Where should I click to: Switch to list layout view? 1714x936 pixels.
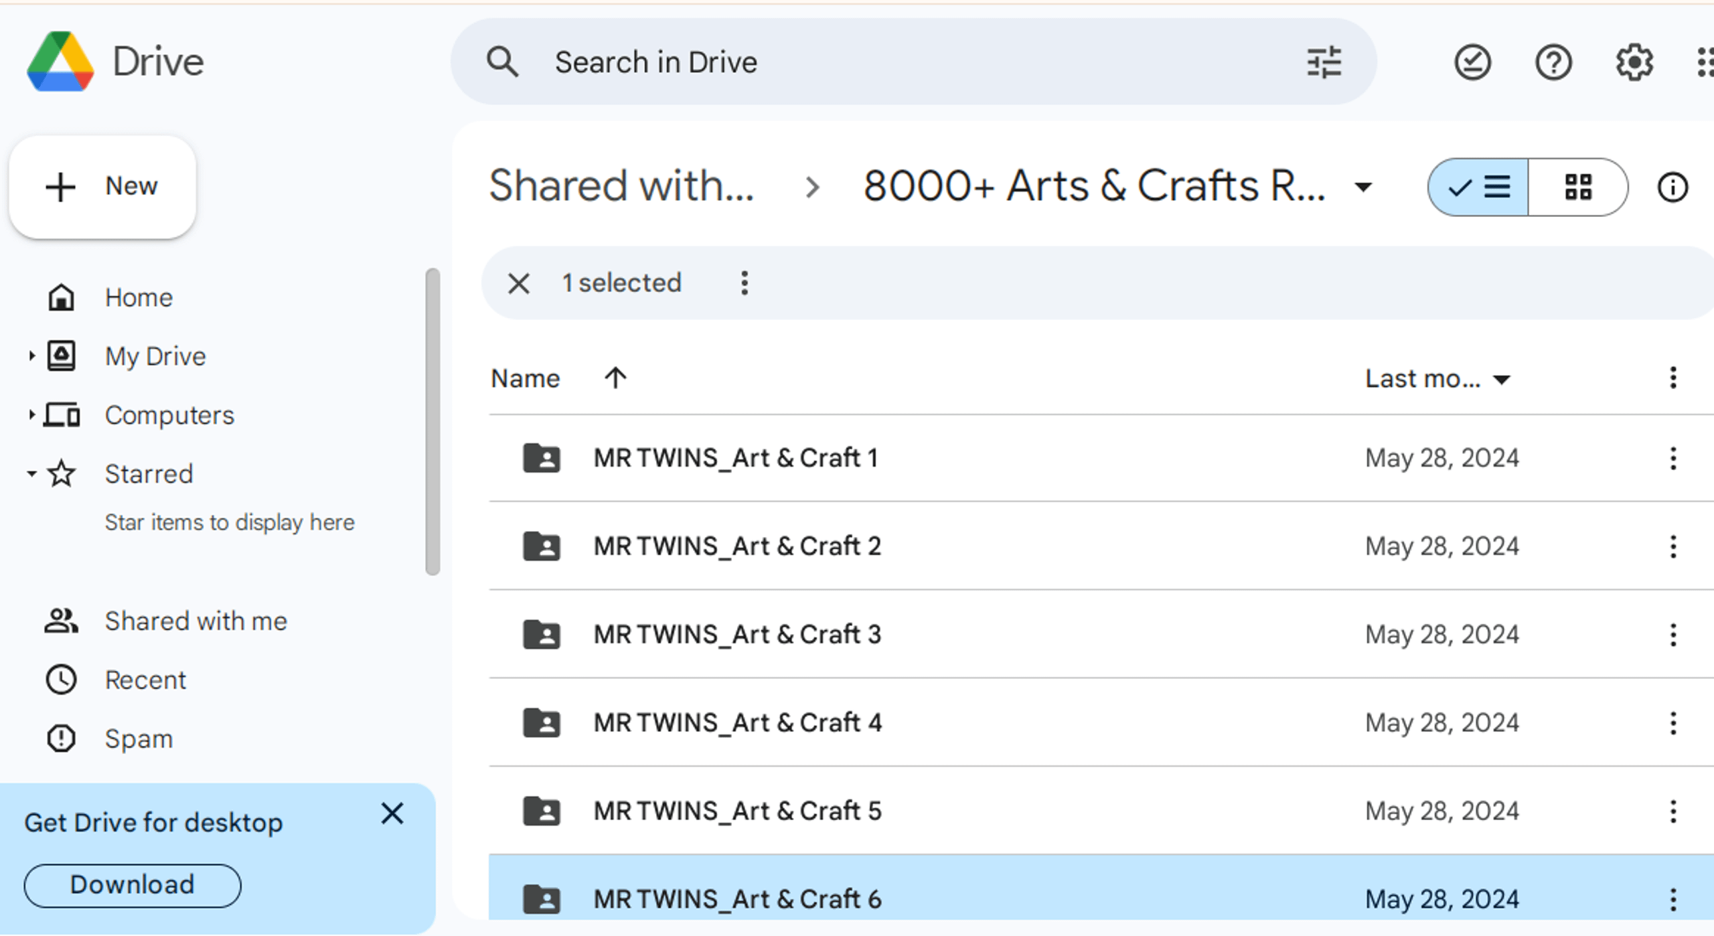point(1478,187)
